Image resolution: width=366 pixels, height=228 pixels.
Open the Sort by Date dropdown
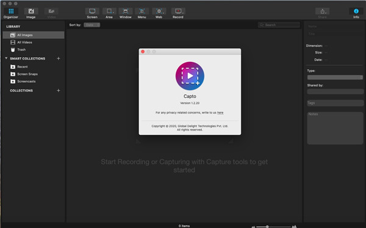point(92,25)
